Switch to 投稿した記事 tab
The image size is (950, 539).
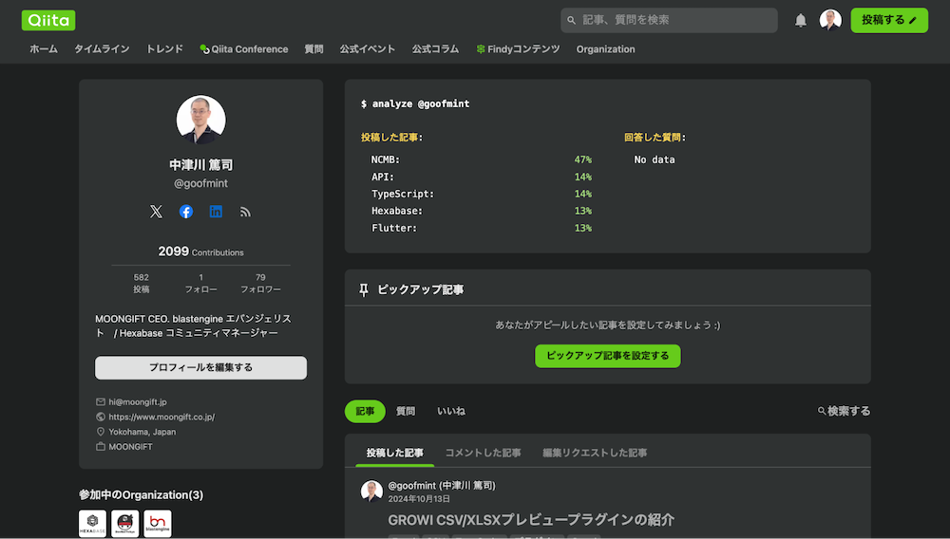point(394,453)
